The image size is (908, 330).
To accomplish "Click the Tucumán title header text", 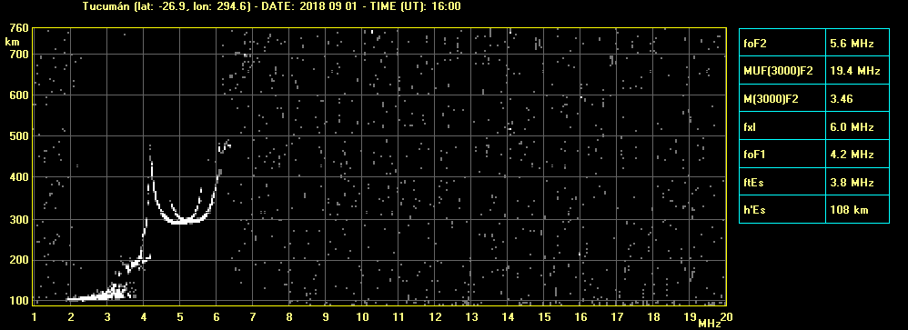I will point(272,7).
